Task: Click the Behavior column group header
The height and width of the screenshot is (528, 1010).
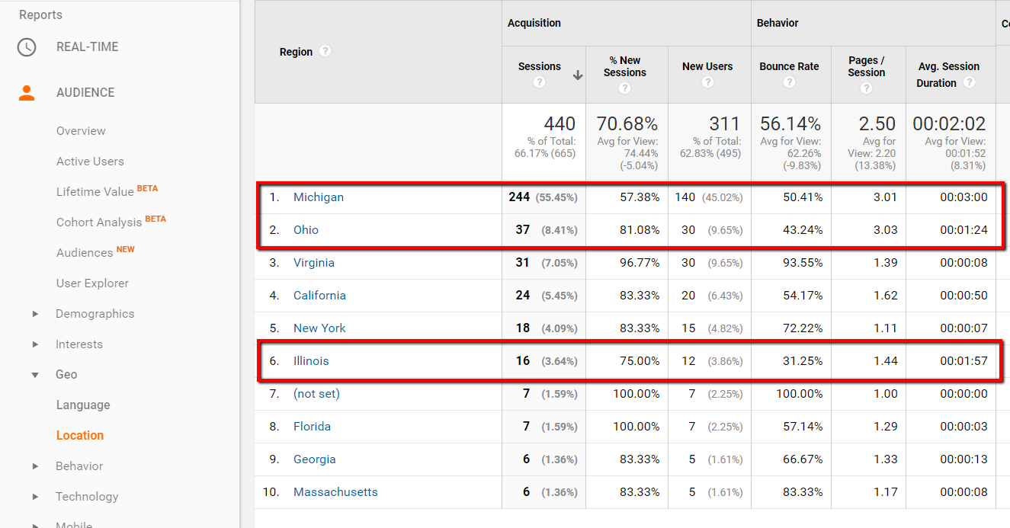Action: 778,23
